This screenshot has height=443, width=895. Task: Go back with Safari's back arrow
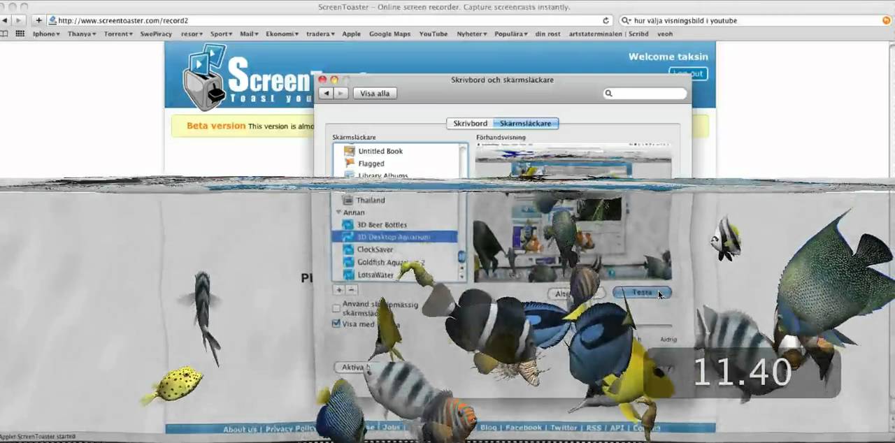[x=6, y=20]
